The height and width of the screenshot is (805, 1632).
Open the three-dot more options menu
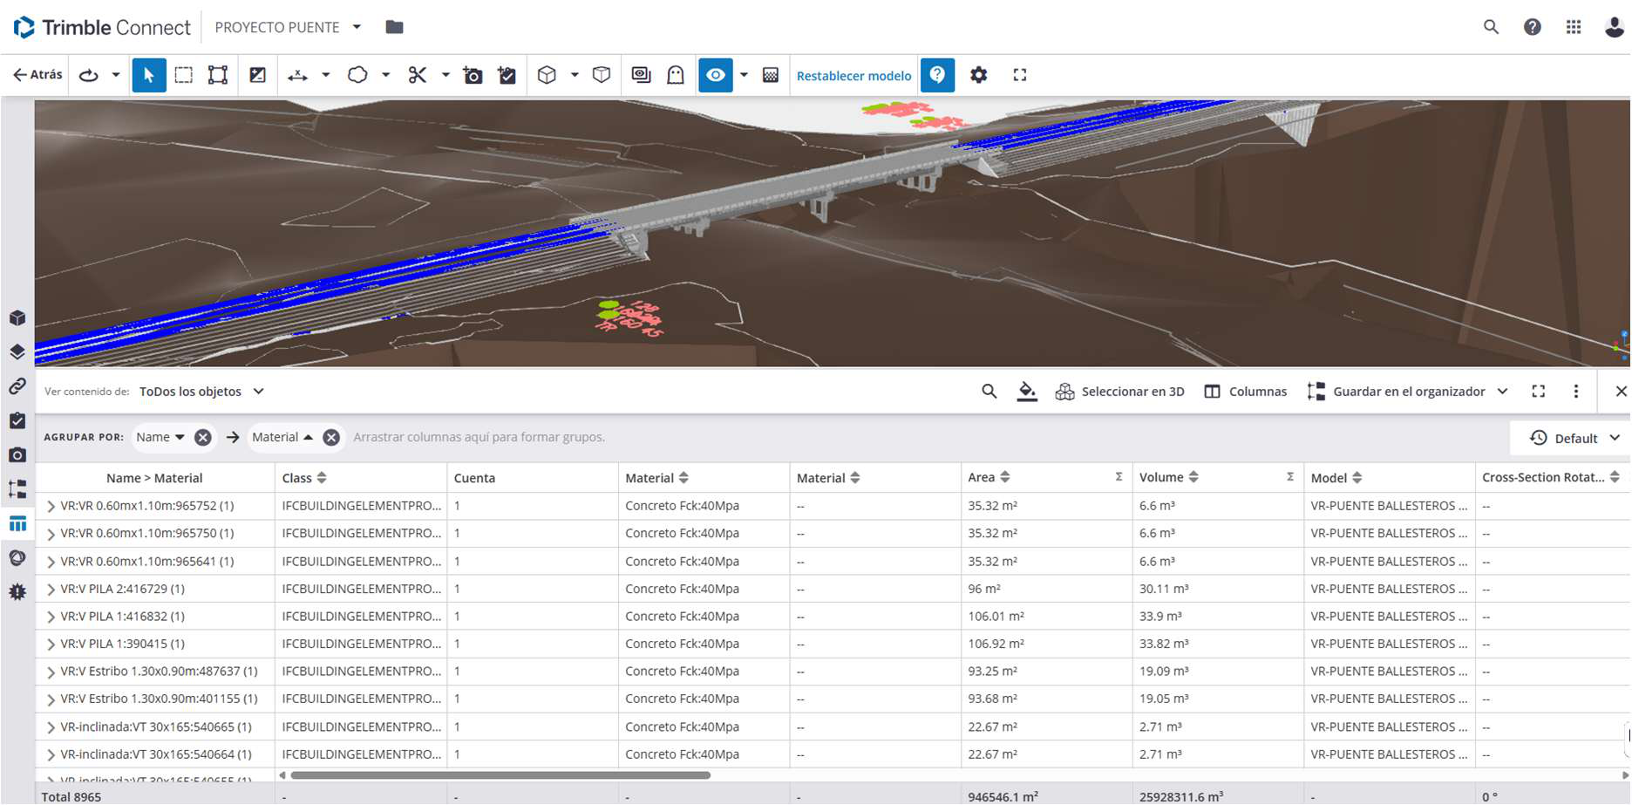(x=1575, y=392)
